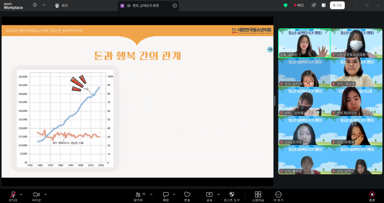Click the green encryption shield icon
Image resolution: width=384 pixels, height=203 pixels.
click(286, 5)
